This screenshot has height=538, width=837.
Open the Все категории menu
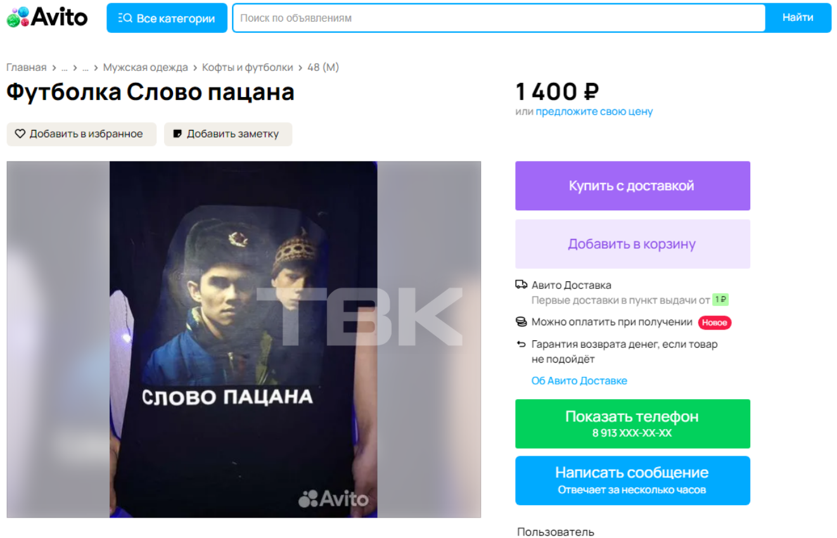tap(167, 18)
